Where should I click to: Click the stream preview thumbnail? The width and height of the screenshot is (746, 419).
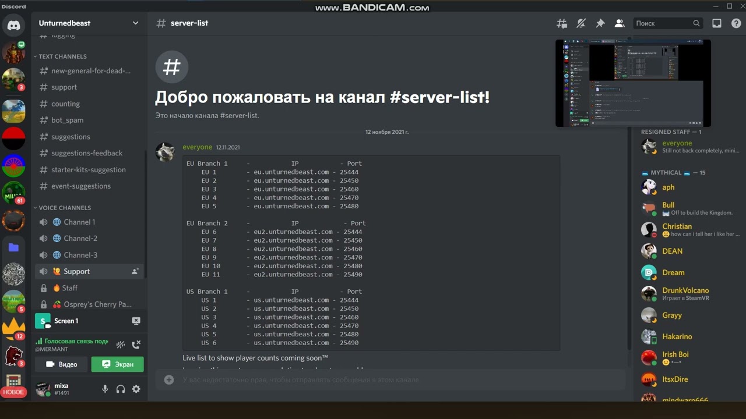633,83
